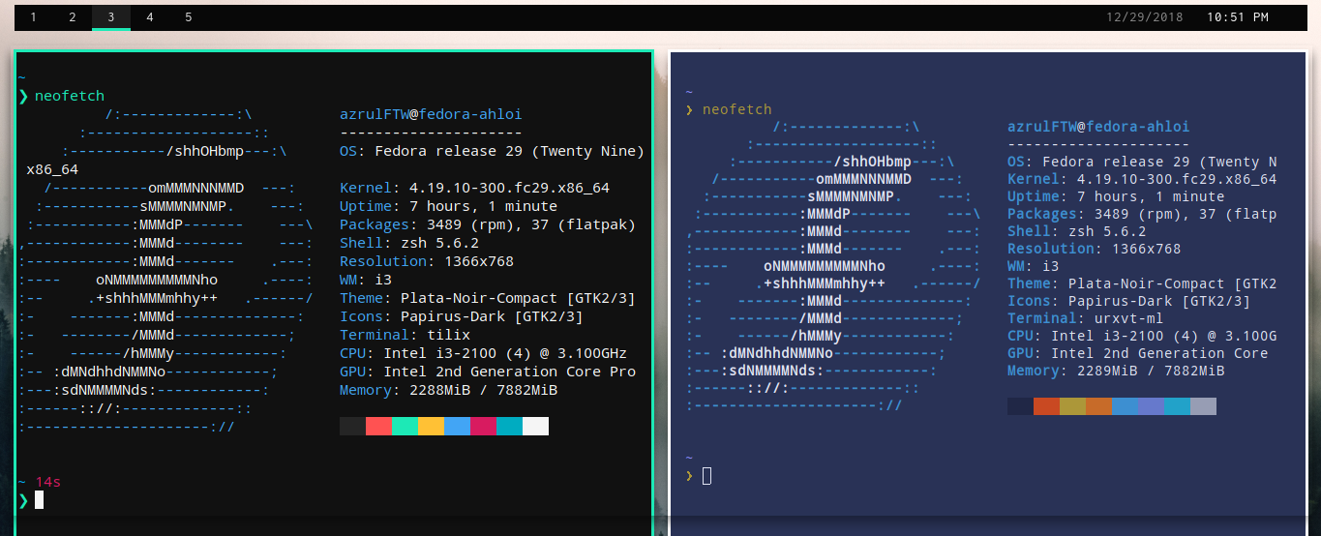Click the CPU Intel i3-2100 line, left terminal

pyautogui.click(x=483, y=353)
